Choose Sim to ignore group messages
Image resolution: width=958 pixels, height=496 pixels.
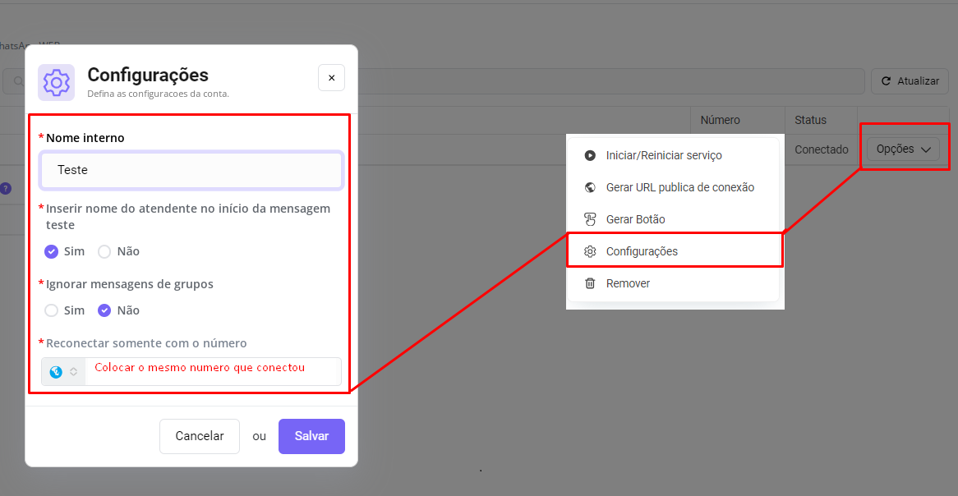[52, 310]
